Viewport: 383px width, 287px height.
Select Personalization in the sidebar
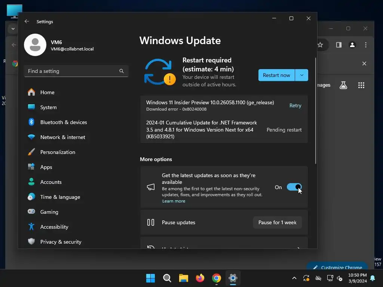[x=76, y=152]
